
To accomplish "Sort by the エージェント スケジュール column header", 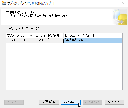I will pyautogui.click(x=93, y=35).
